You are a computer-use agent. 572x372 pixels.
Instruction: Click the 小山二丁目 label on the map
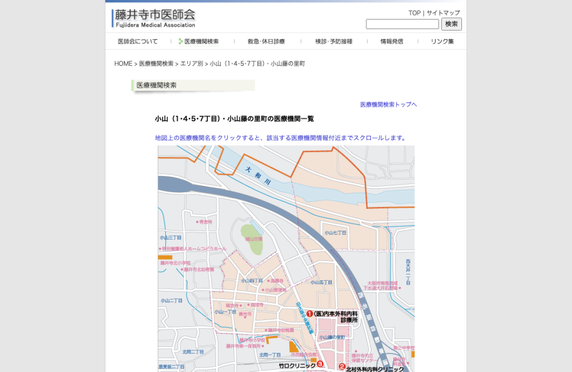click(171, 301)
